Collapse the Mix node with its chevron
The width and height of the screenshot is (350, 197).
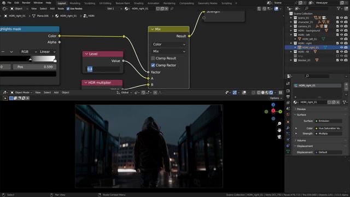tap(153, 29)
